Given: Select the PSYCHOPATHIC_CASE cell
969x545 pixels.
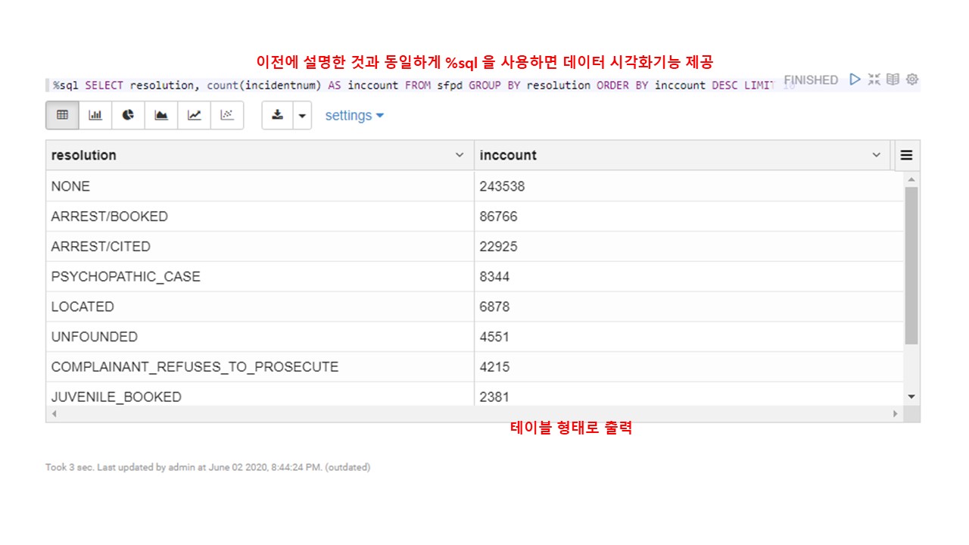Looking at the screenshot, I should (260, 276).
